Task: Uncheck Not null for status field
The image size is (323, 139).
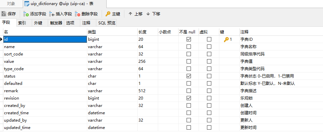Action: [189, 76]
